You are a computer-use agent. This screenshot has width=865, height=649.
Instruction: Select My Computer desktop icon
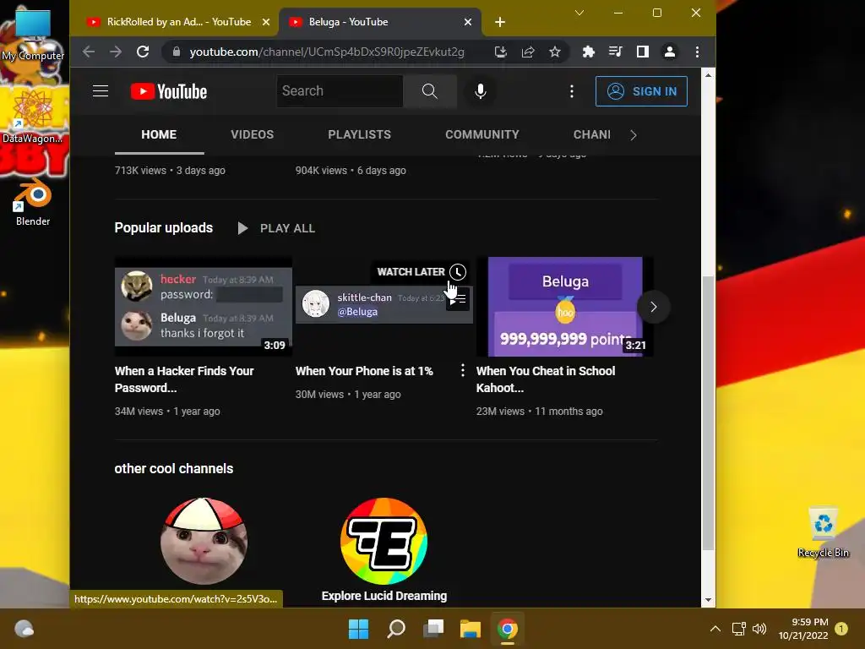click(33, 35)
